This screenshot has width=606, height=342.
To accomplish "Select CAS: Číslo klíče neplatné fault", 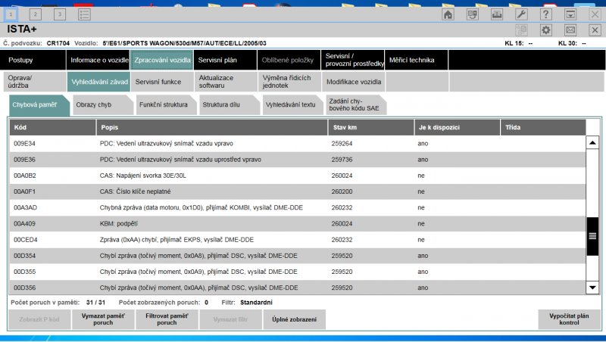I will click(x=298, y=191).
